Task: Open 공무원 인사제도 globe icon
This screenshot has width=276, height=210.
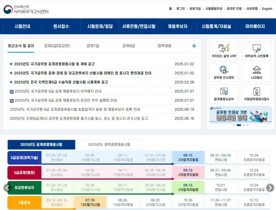Action: 224,70
